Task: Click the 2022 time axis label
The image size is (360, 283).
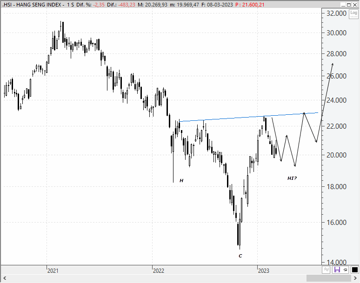Action: 159,271
